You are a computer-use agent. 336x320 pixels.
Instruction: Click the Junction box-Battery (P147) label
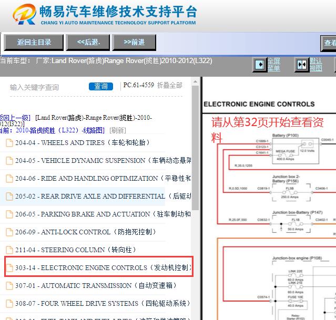coord(298,212)
